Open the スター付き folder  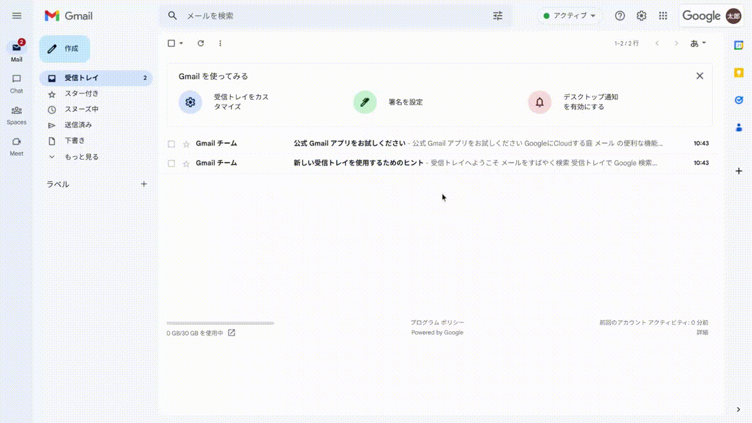click(x=96, y=93)
